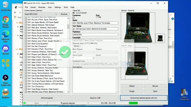Click games list scroll up arrow
Image resolution: width=191 pixels, height=107 pixels.
pyautogui.click(x=68, y=18)
